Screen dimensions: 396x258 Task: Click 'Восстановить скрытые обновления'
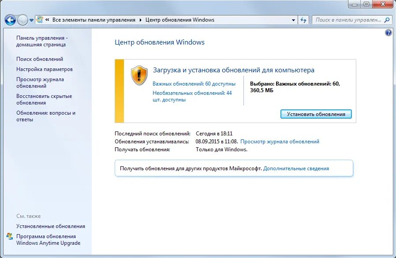[x=44, y=100]
